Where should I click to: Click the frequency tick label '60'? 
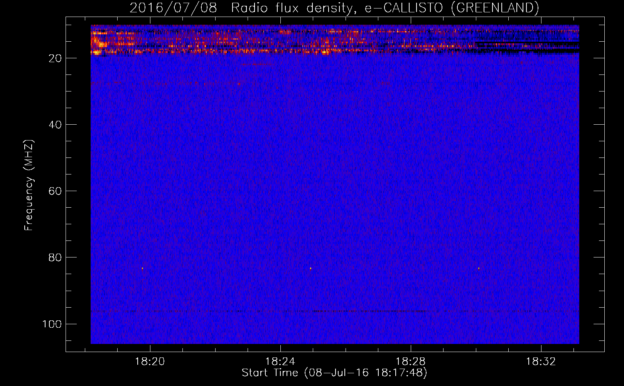56,191
